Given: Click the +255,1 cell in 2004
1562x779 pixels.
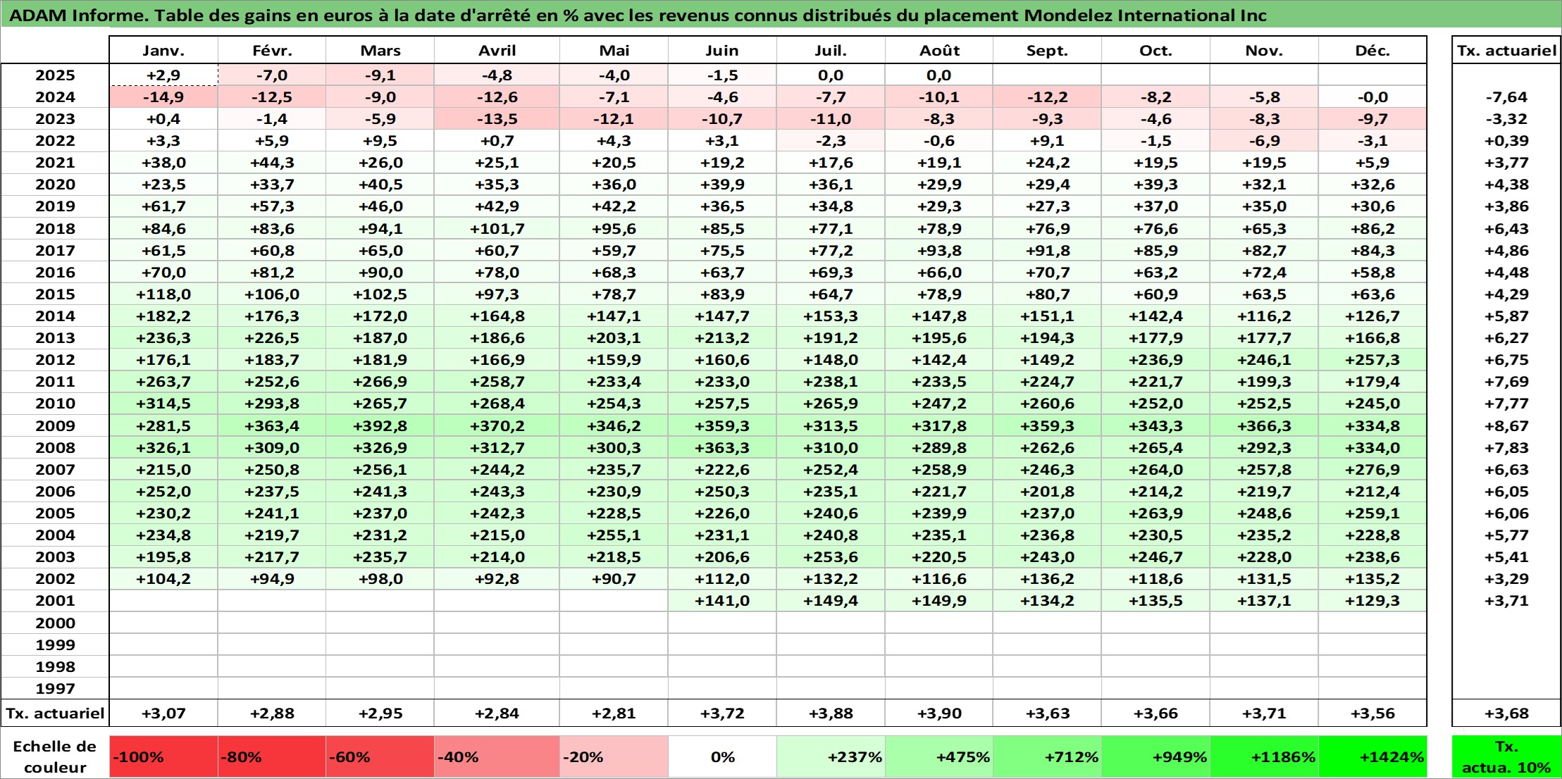Looking at the screenshot, I should point(614,535).
